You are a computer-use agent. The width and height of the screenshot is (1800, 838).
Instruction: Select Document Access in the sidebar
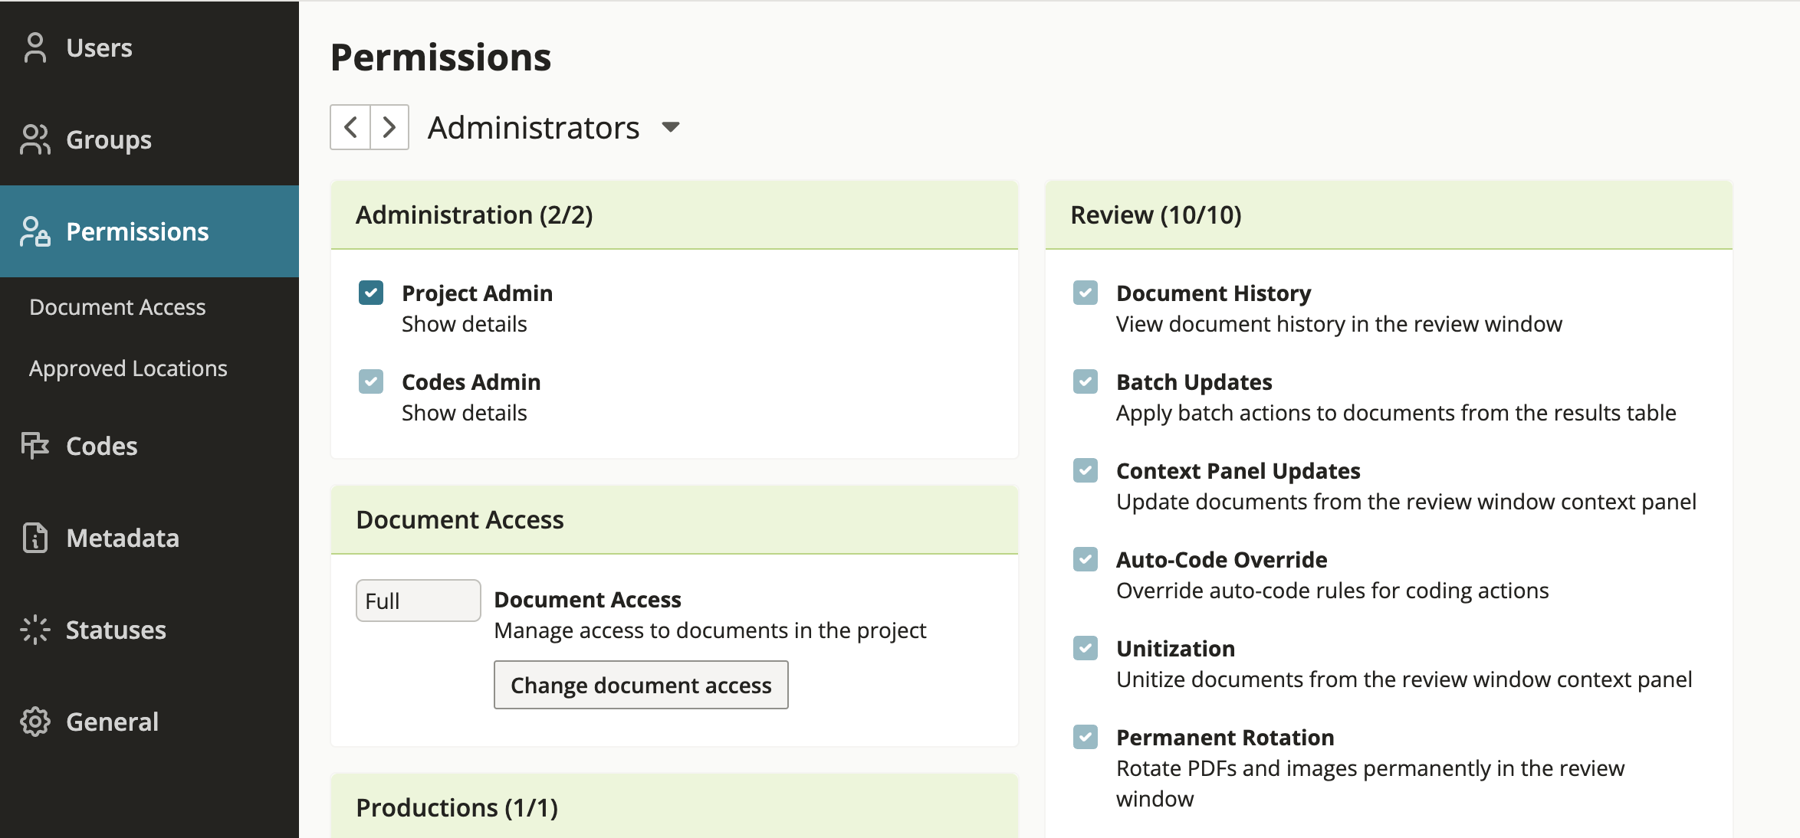tap(117, 307)
